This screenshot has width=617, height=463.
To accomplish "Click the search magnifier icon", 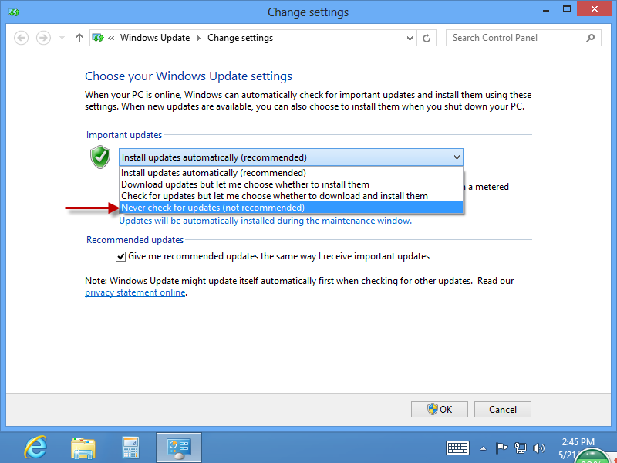I will 590,38.
